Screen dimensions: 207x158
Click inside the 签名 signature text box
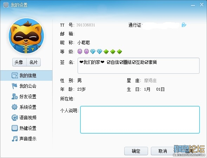coord(139,66)
